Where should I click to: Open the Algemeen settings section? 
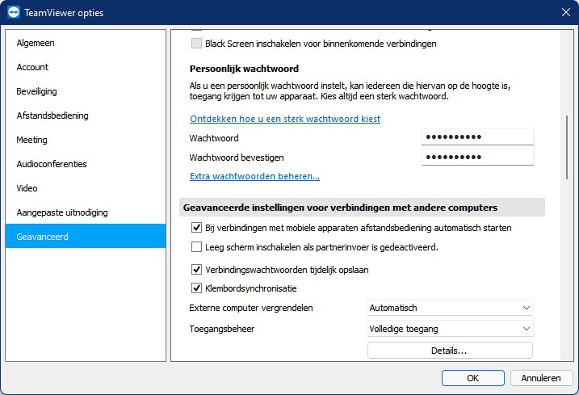[x=36, y=43]
